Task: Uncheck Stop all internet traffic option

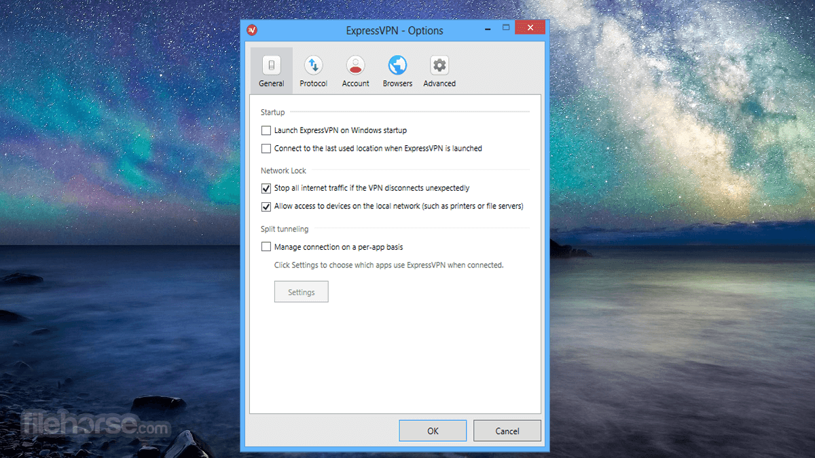Action: [266, 188]
